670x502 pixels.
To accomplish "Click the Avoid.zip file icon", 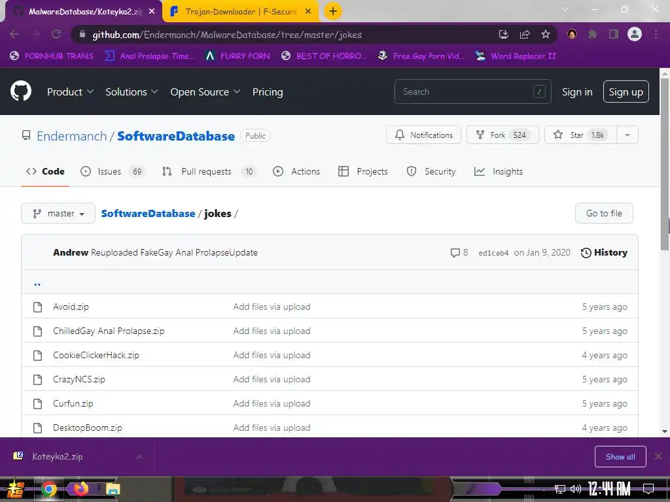I will (x=37, y=307).
